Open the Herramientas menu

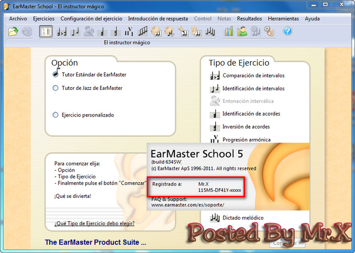[283, 19]
